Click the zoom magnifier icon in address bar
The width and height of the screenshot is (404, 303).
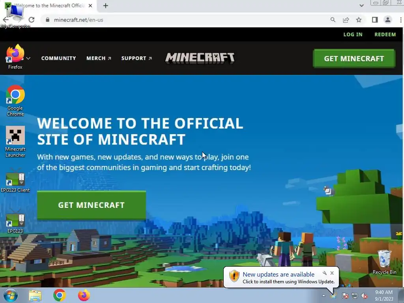click(333, 20)
